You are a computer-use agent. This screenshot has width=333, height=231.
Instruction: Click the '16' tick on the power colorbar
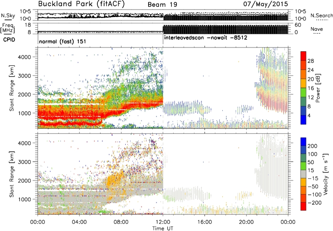(311, 88)
